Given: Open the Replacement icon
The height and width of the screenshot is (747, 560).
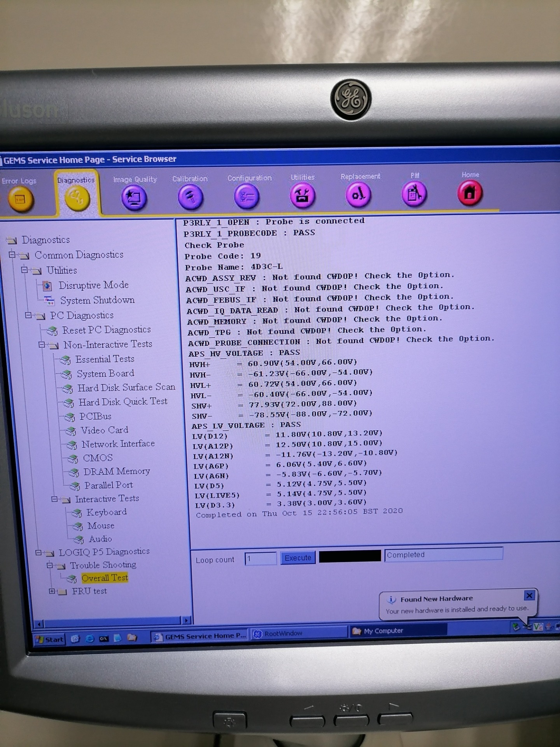Looking at the screenshot, I should click(x=359, y=194).
